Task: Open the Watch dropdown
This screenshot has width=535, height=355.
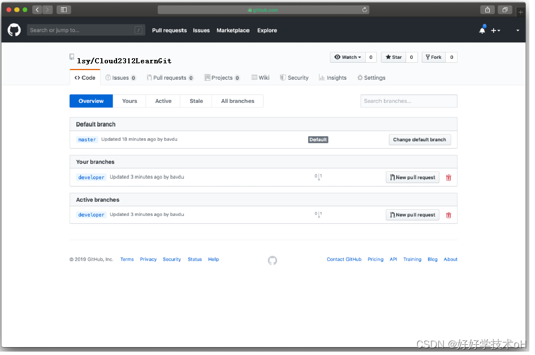Action: click(348, 57)
